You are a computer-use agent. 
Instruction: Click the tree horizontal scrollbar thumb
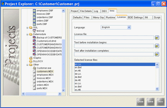point(36,94)
